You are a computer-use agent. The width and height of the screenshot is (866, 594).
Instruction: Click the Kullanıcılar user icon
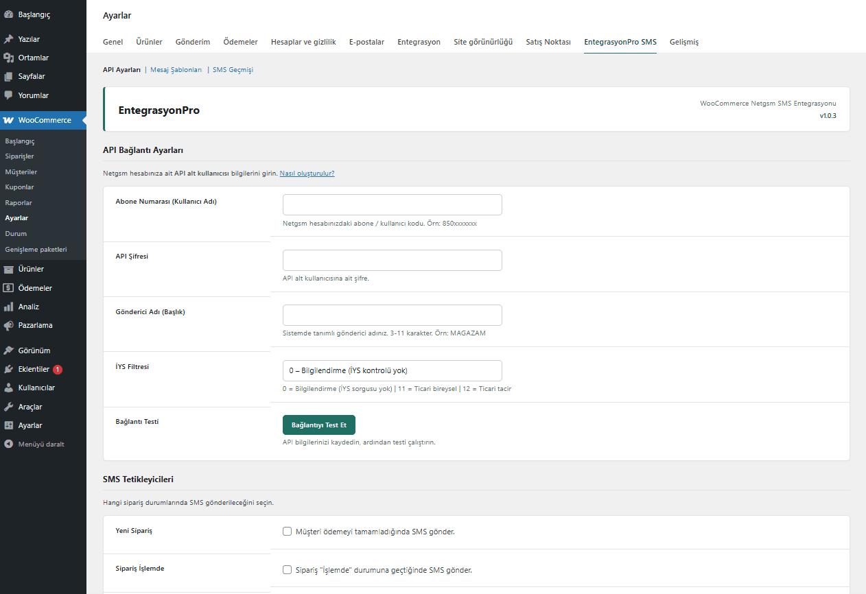pyautogui.click(x=8, y=388)
